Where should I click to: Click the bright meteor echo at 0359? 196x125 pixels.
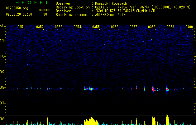167,89
